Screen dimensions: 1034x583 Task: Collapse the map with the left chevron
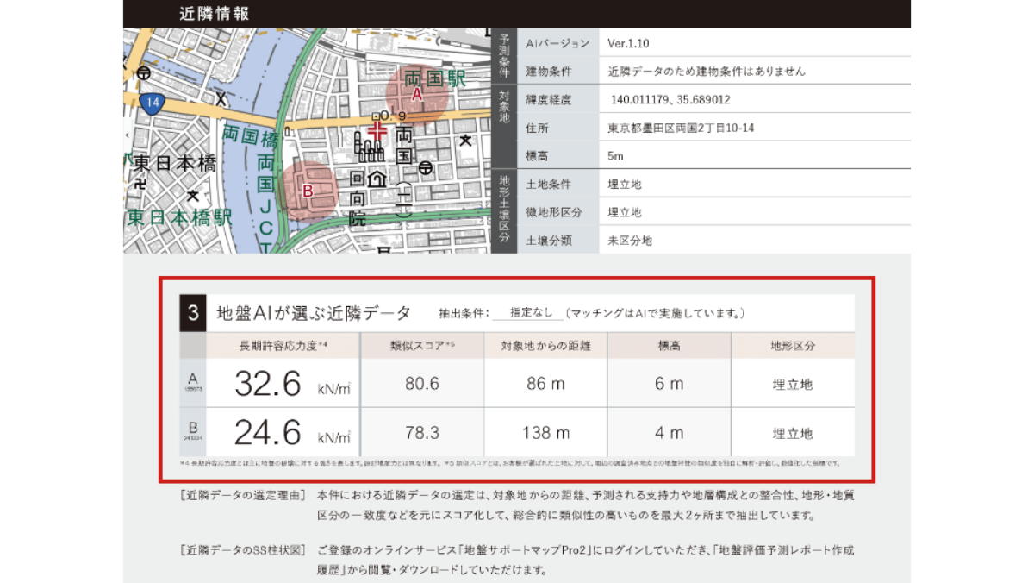point(128,135)
